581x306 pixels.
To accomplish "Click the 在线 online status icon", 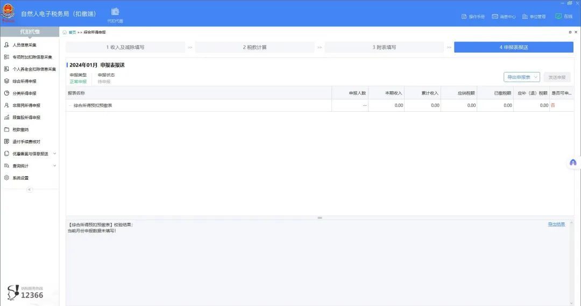I will pyautogui.click(x=558, y=16).
